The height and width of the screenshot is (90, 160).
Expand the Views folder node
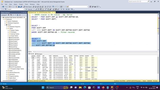click(x=7, y=70)
